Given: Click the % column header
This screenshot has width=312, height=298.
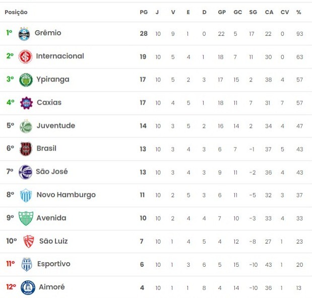Looking at the screenshot, I should pyautogui.click(x=298, y=12).
